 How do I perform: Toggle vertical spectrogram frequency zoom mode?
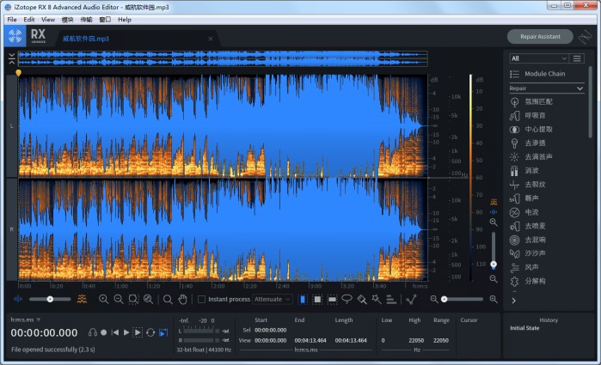[x=494, y=202]
